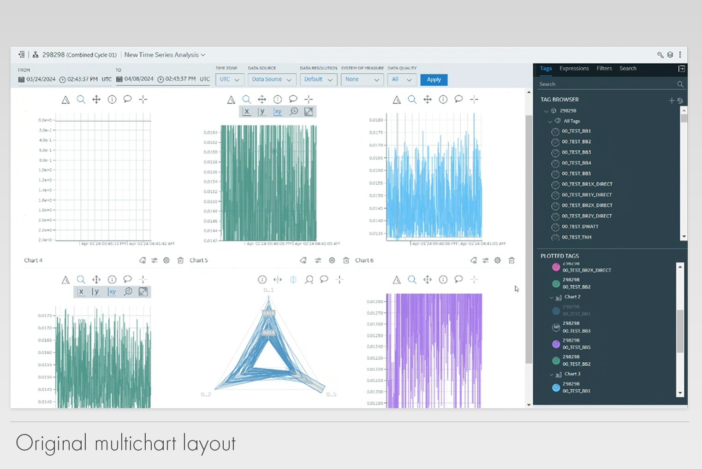Collapse the 298298 node in Tag Browser
This screenshot has height=469, width=702.
[546, 111]
